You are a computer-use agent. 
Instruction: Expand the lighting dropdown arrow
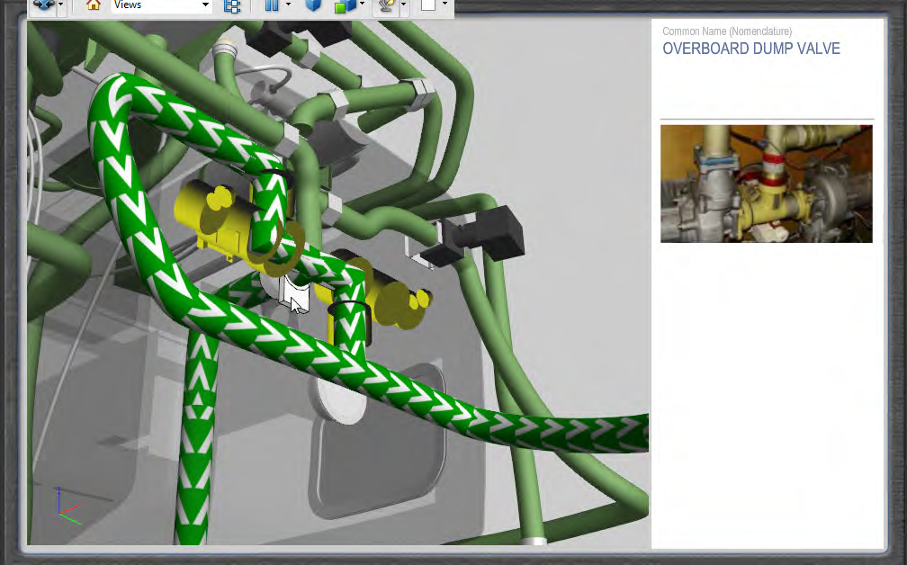click(403, 5)
